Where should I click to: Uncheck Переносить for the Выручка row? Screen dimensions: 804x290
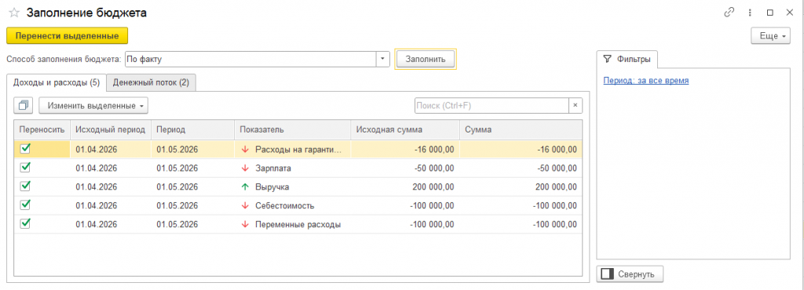[24, 187]
